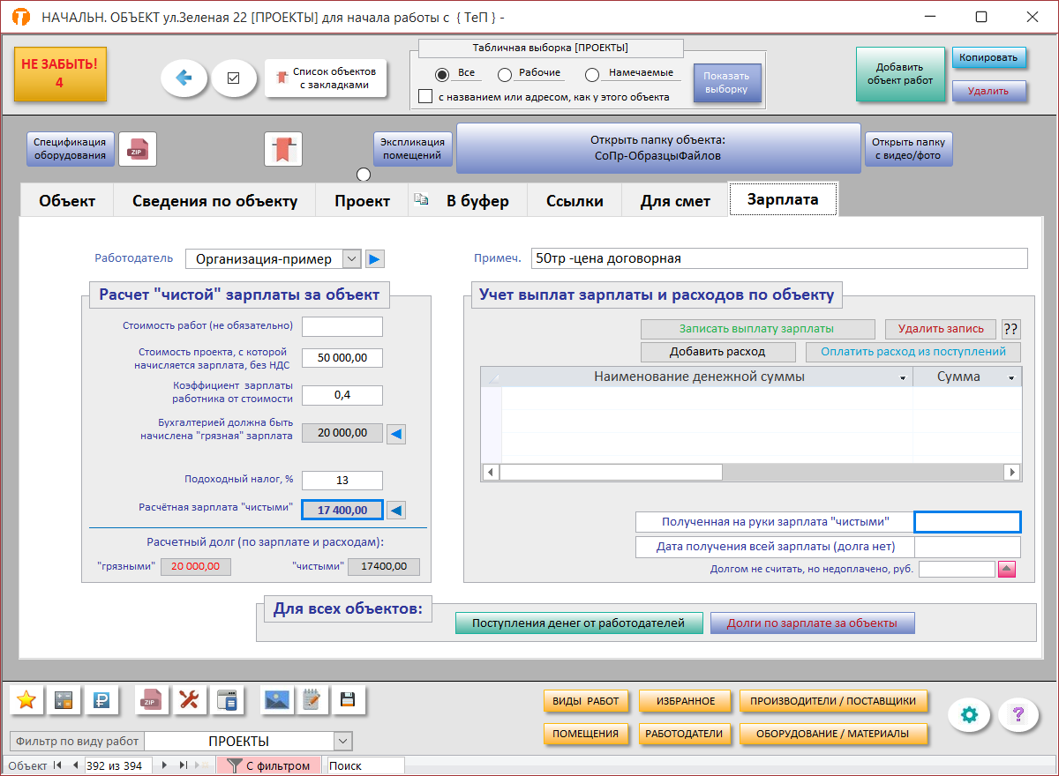
Task: Click the ruble currency icon
Action: (101, 700)
